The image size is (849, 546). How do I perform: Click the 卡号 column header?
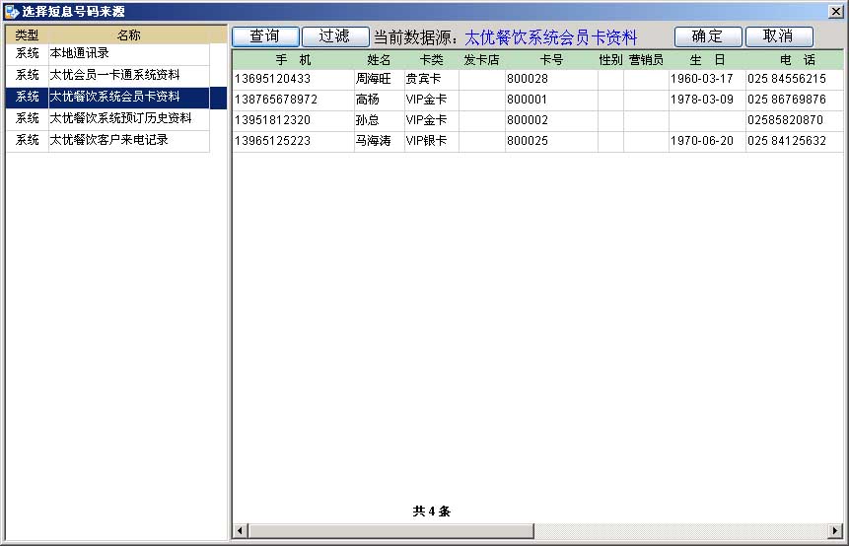pos(550,60)
